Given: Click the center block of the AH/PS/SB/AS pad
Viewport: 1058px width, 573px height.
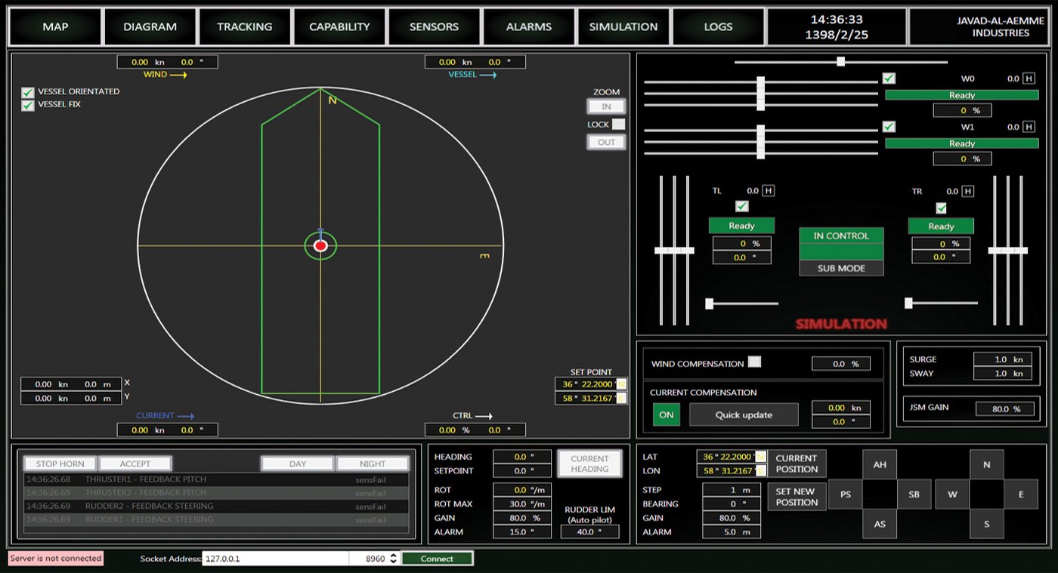Looking at the screenshot, I should pyautogui.click(x=880, y=494).
